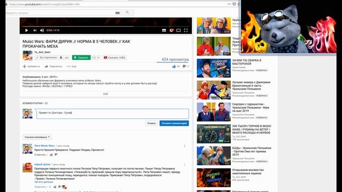Open the Ta_JluC_MaH channel name link
342x192 pixels.
42,52
